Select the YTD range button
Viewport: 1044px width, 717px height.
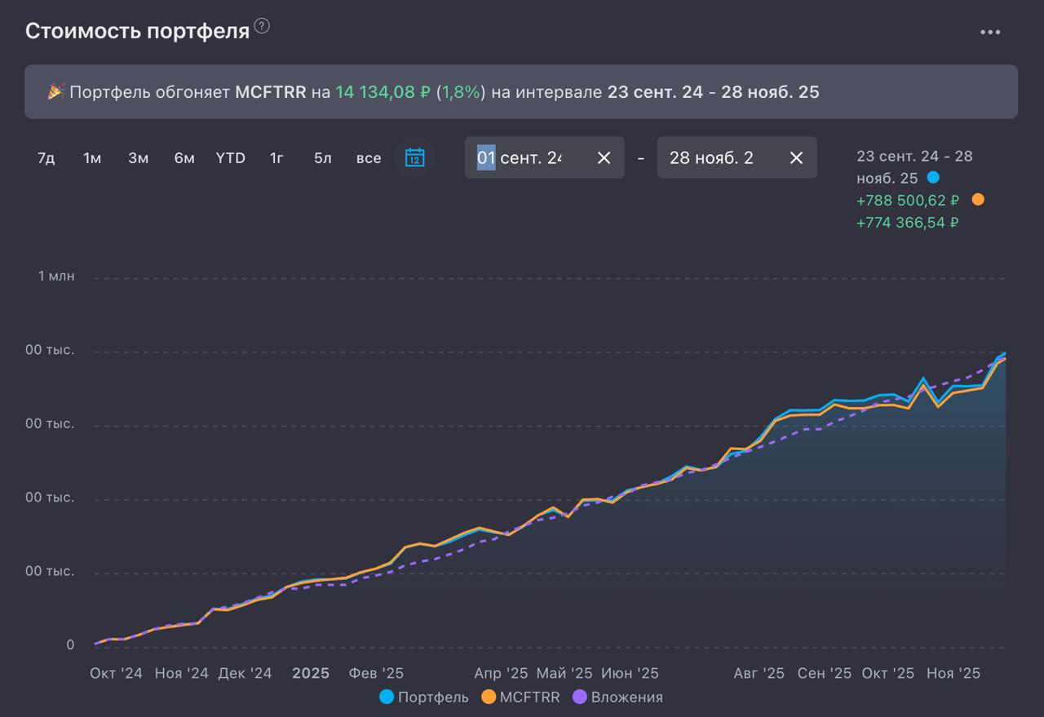(x=231, y=158)
